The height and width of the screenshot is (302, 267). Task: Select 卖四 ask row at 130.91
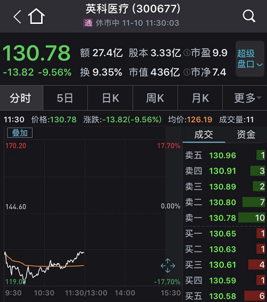coord(225,171)
